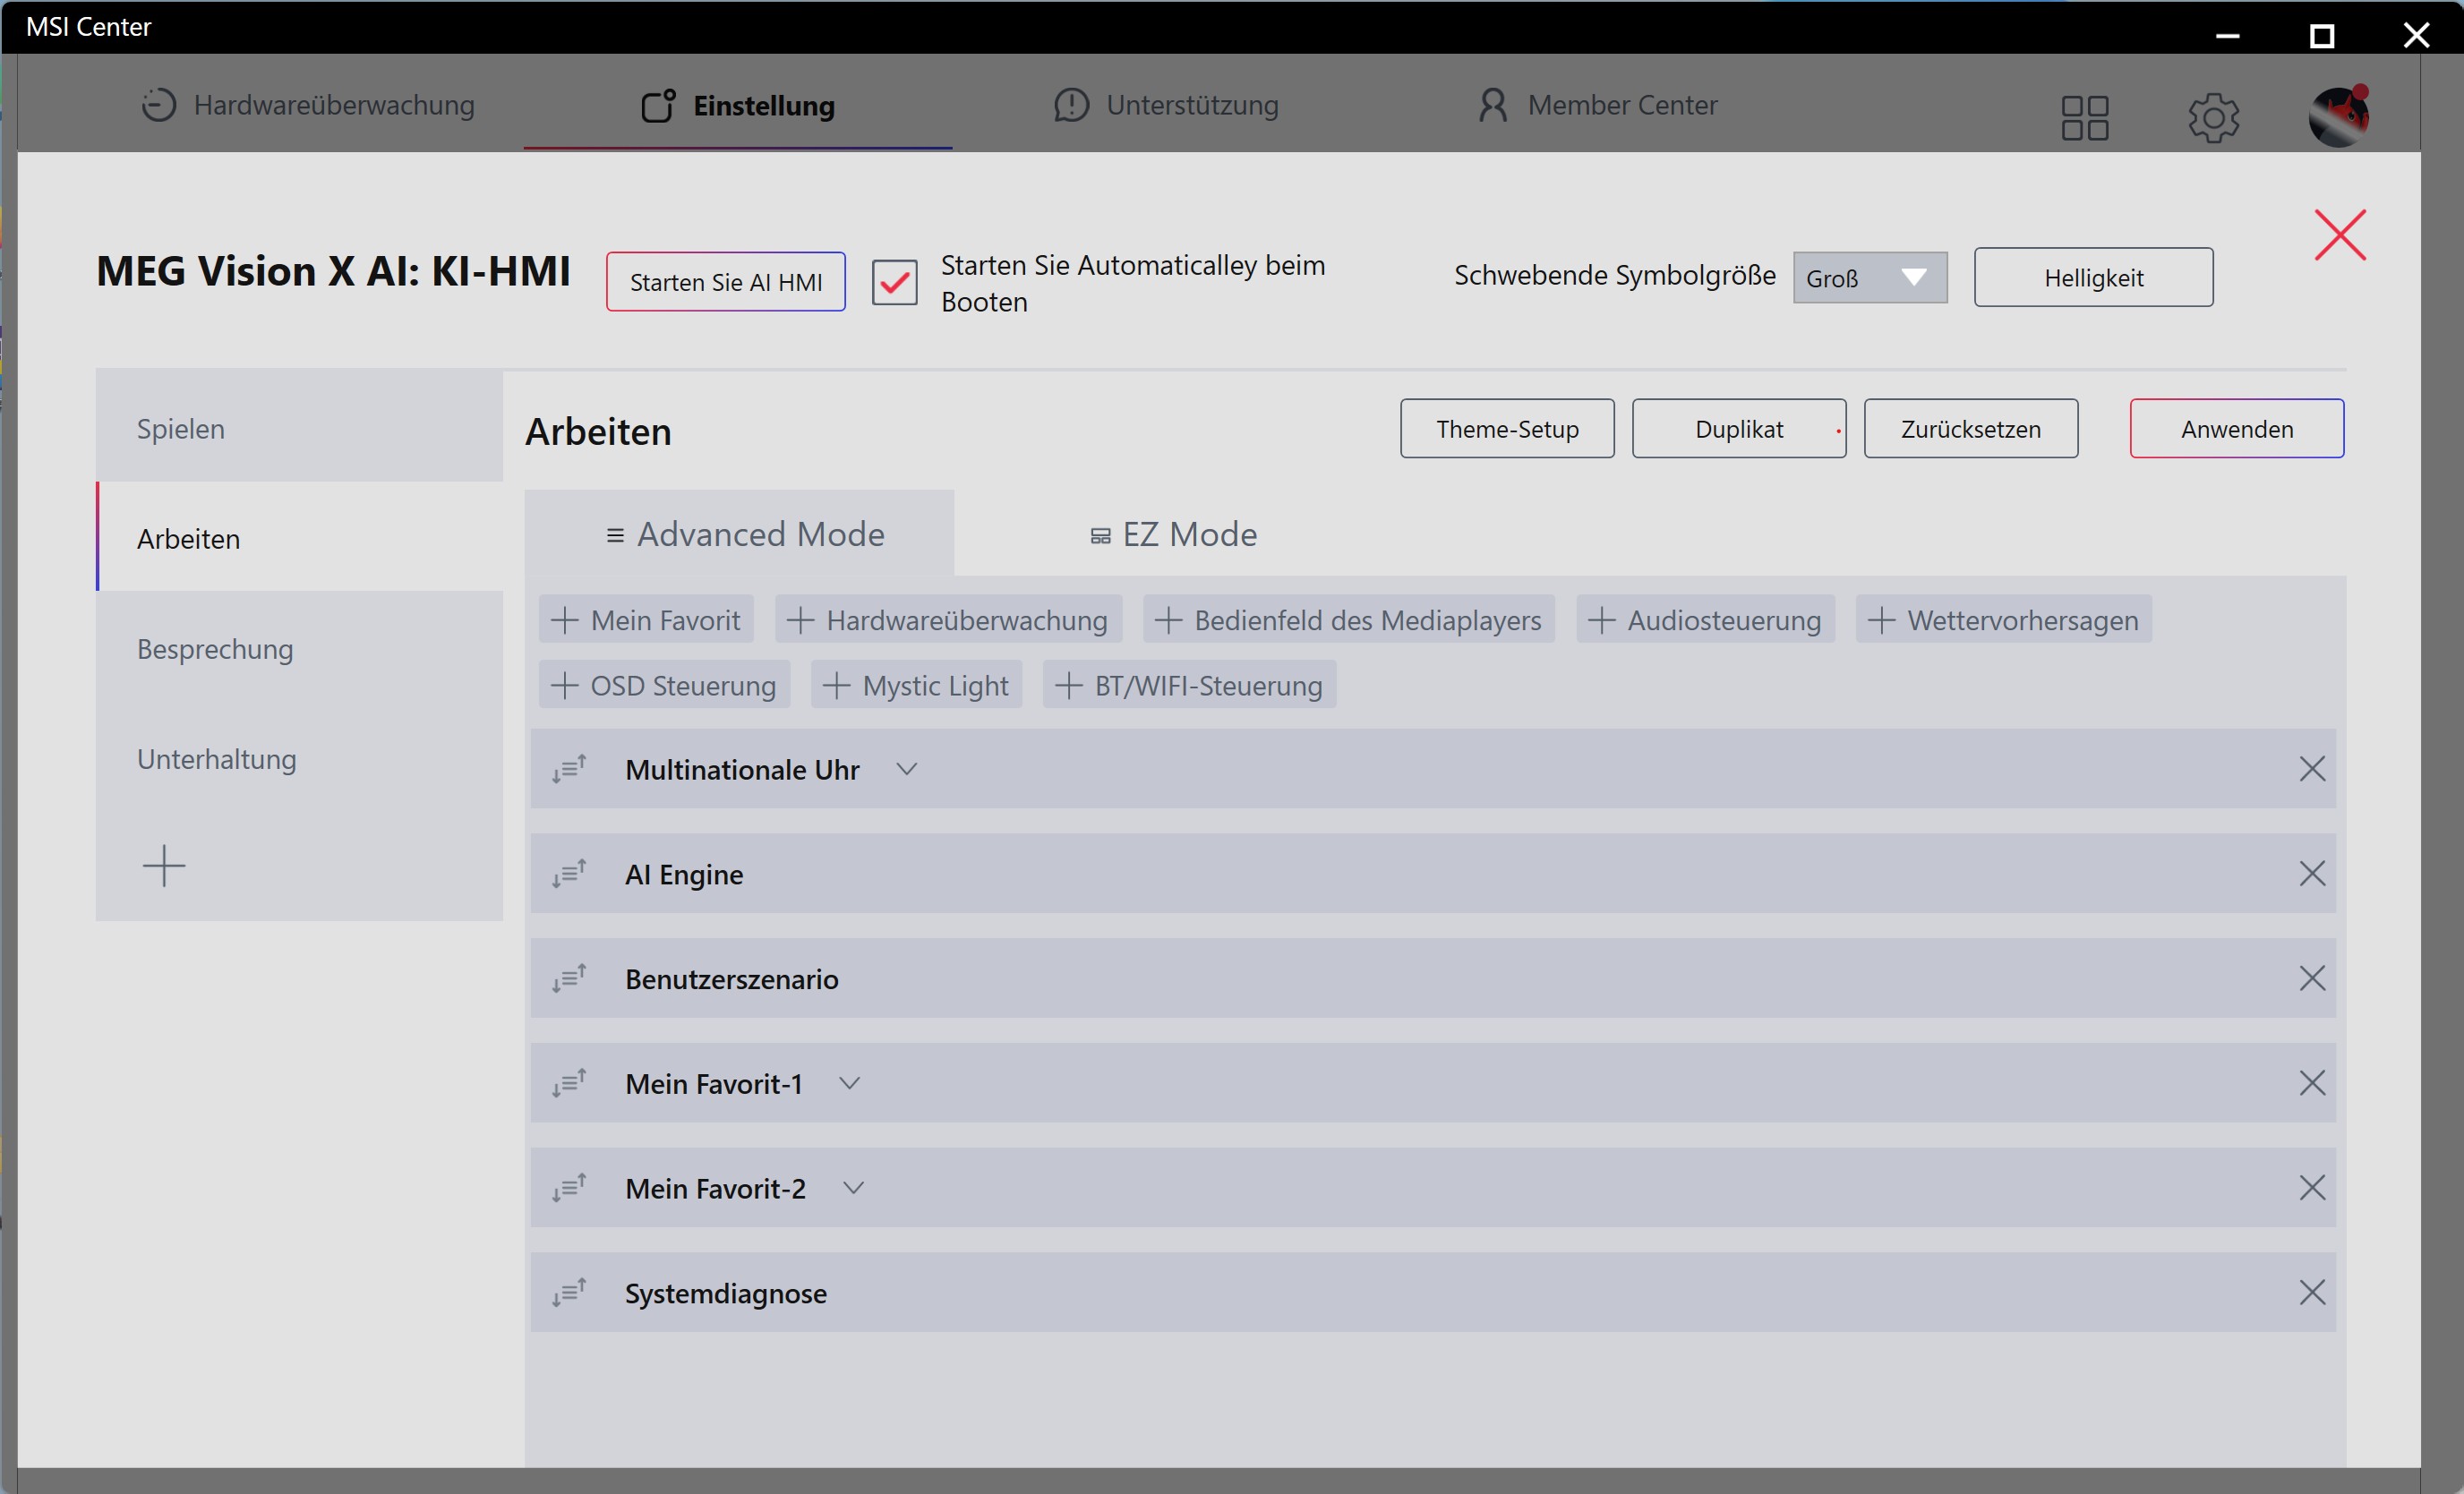Click the reorder icon for Systemdiagnose
The image size is (2464, 1494).
pos(568,1292)
